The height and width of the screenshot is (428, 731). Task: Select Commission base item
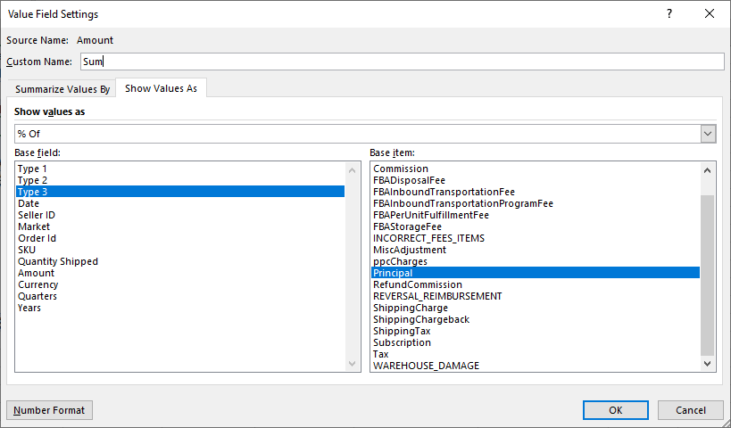pyautogui.click(x=536, y=169)
